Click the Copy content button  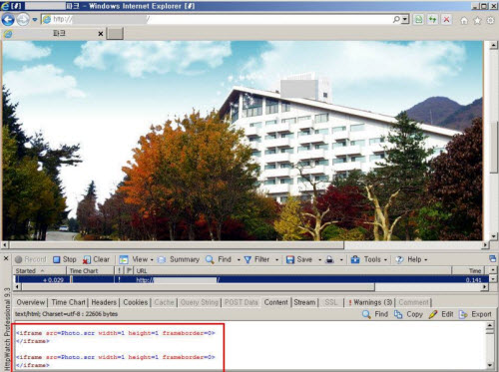(x=408, y=314)
